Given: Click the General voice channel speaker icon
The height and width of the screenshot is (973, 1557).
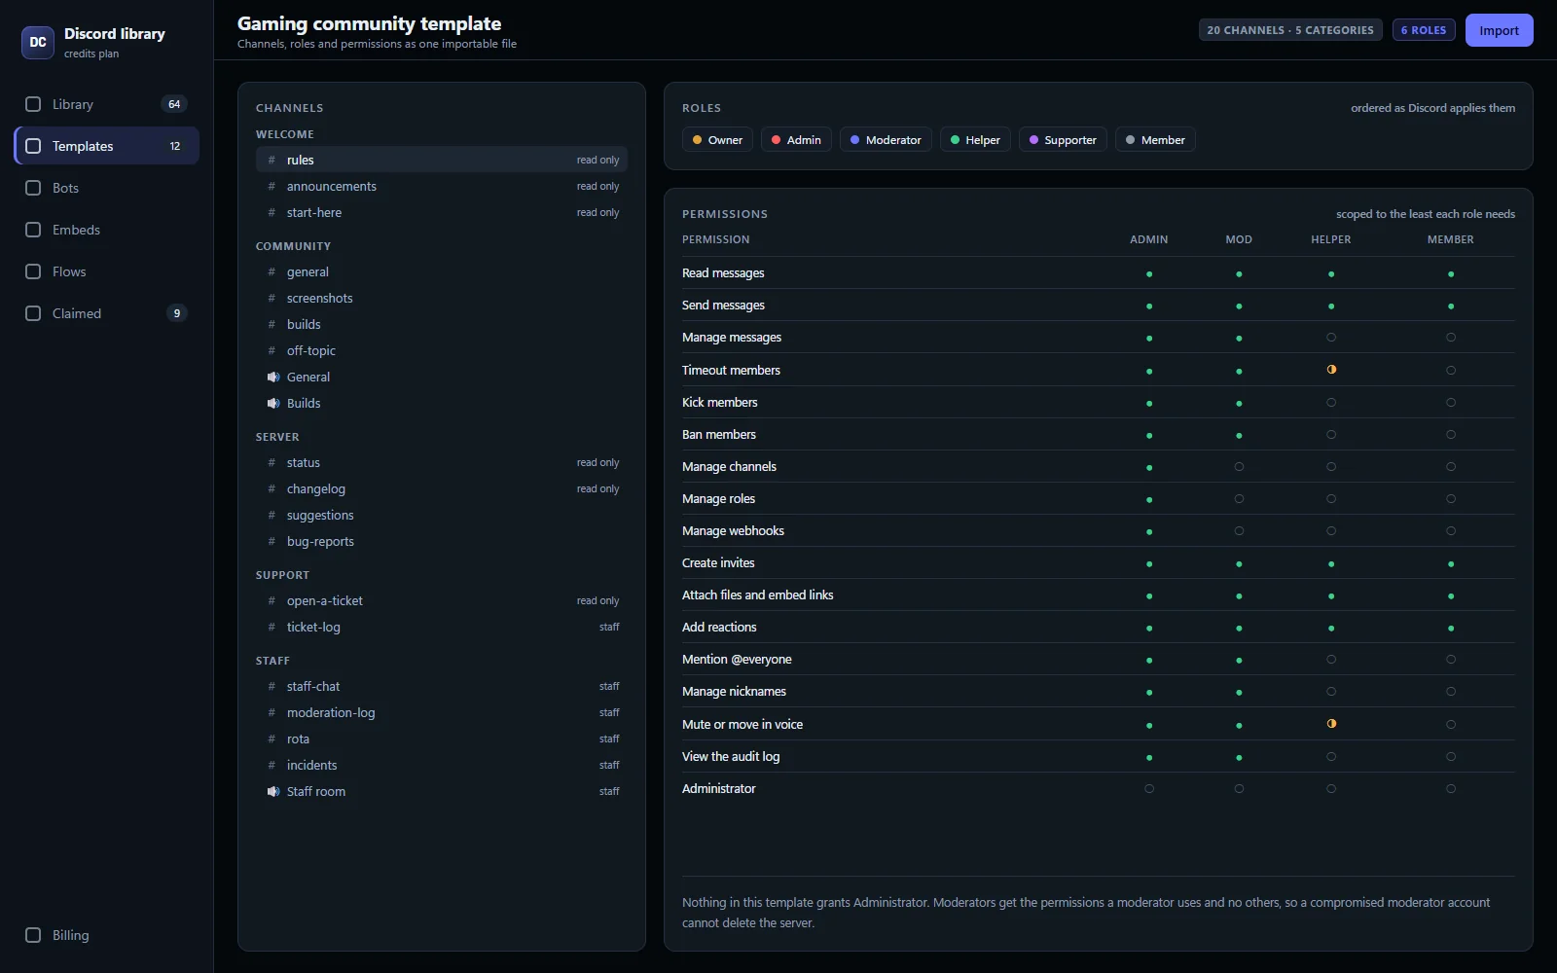Looking at the screenshot, I should (x=273, y=377).
